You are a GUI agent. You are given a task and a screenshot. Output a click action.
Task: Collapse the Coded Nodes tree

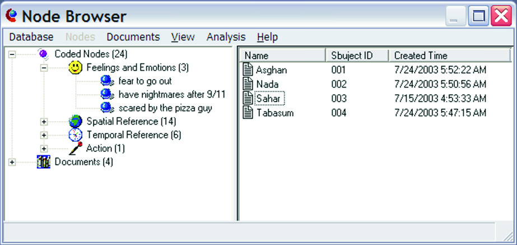[x=12, y=54]
